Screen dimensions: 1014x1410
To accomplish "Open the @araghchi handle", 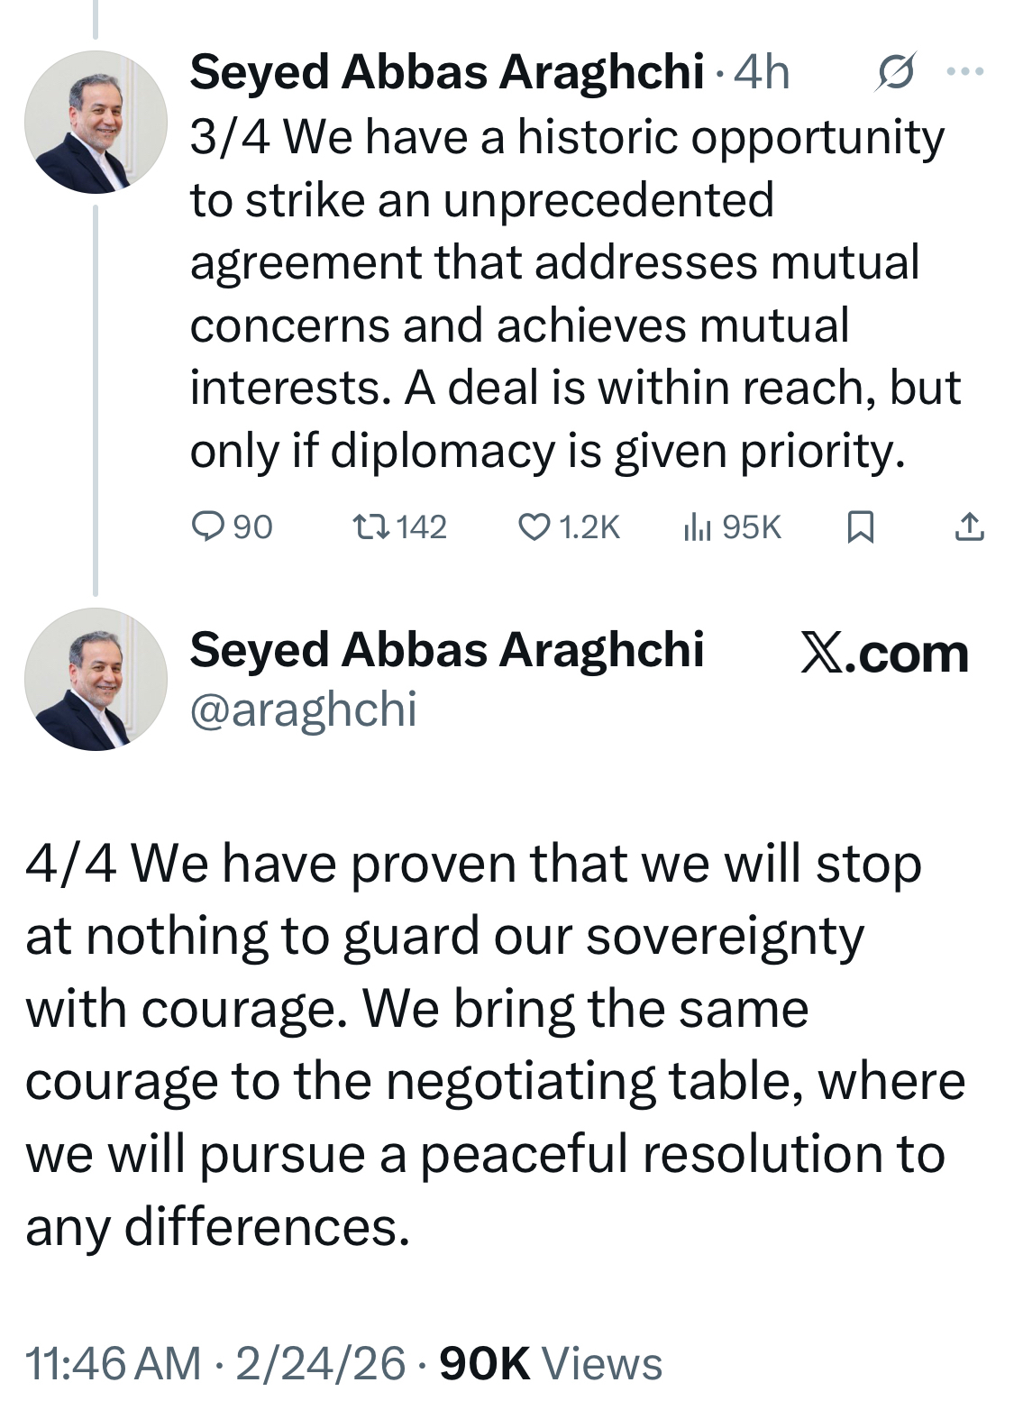I will 303,710.
